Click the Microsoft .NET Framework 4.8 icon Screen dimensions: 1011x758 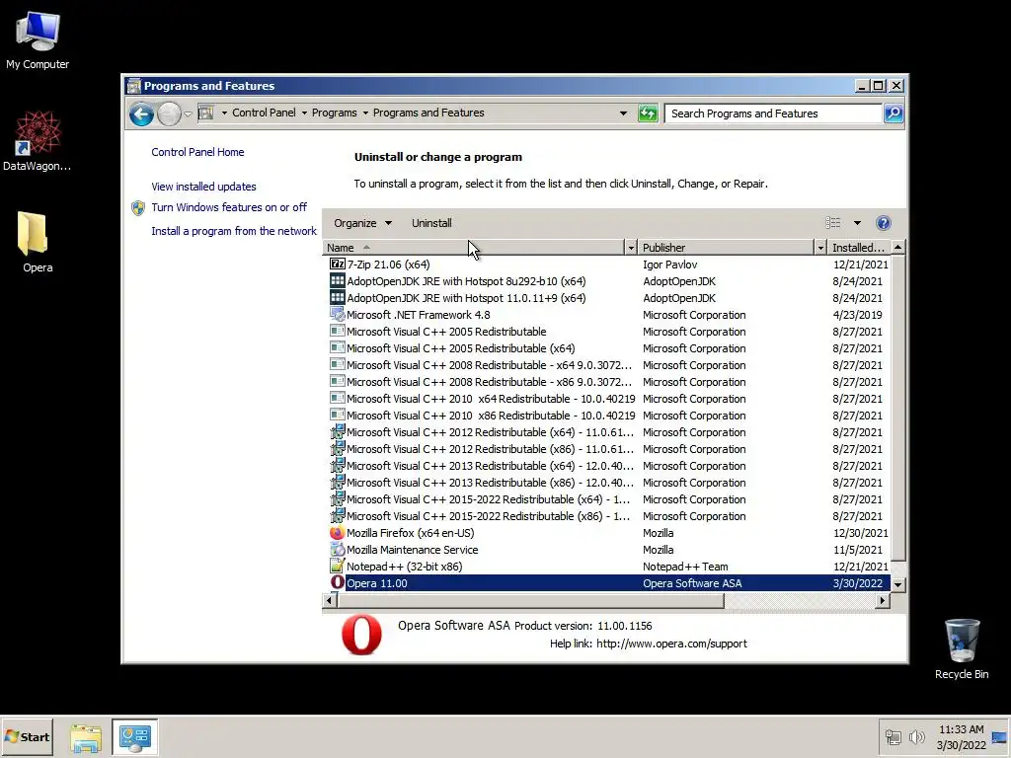pyautogui.click(x=338, y=315)
